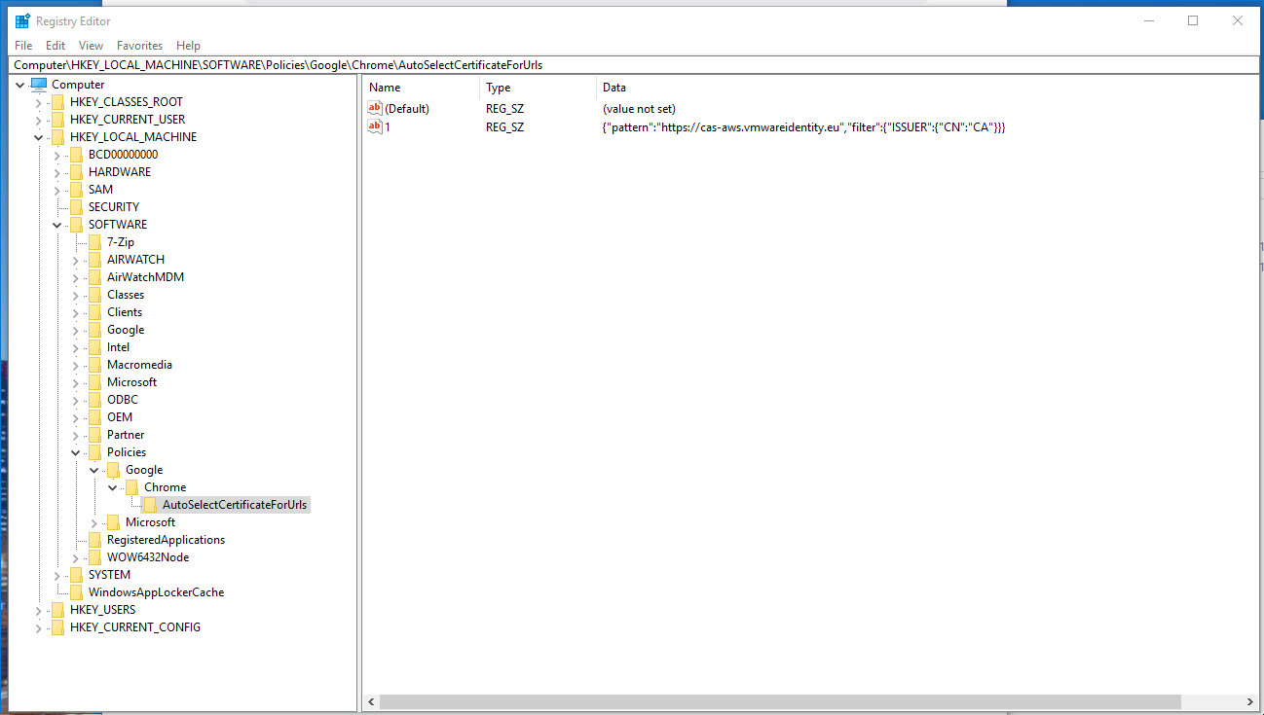
Task: Expand HKEY_CLASSES_ROOT arrow
Action: 38,102
